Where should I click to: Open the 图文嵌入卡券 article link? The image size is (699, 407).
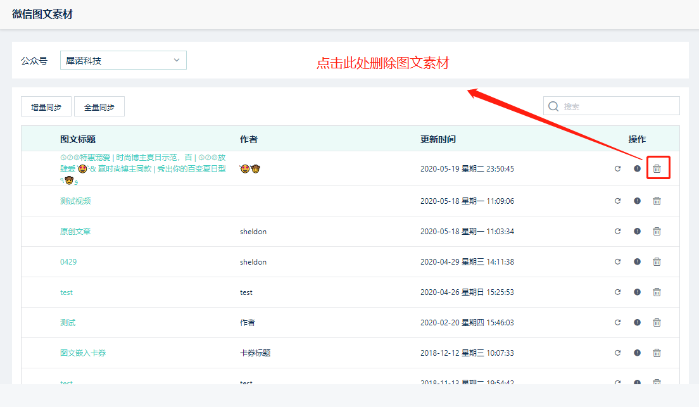coord(83,353)
